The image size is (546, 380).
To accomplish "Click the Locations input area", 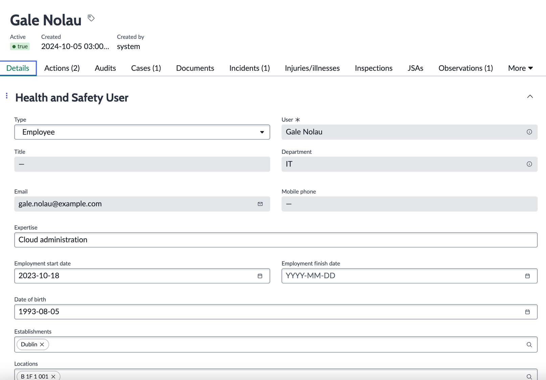I will point(276,375).
